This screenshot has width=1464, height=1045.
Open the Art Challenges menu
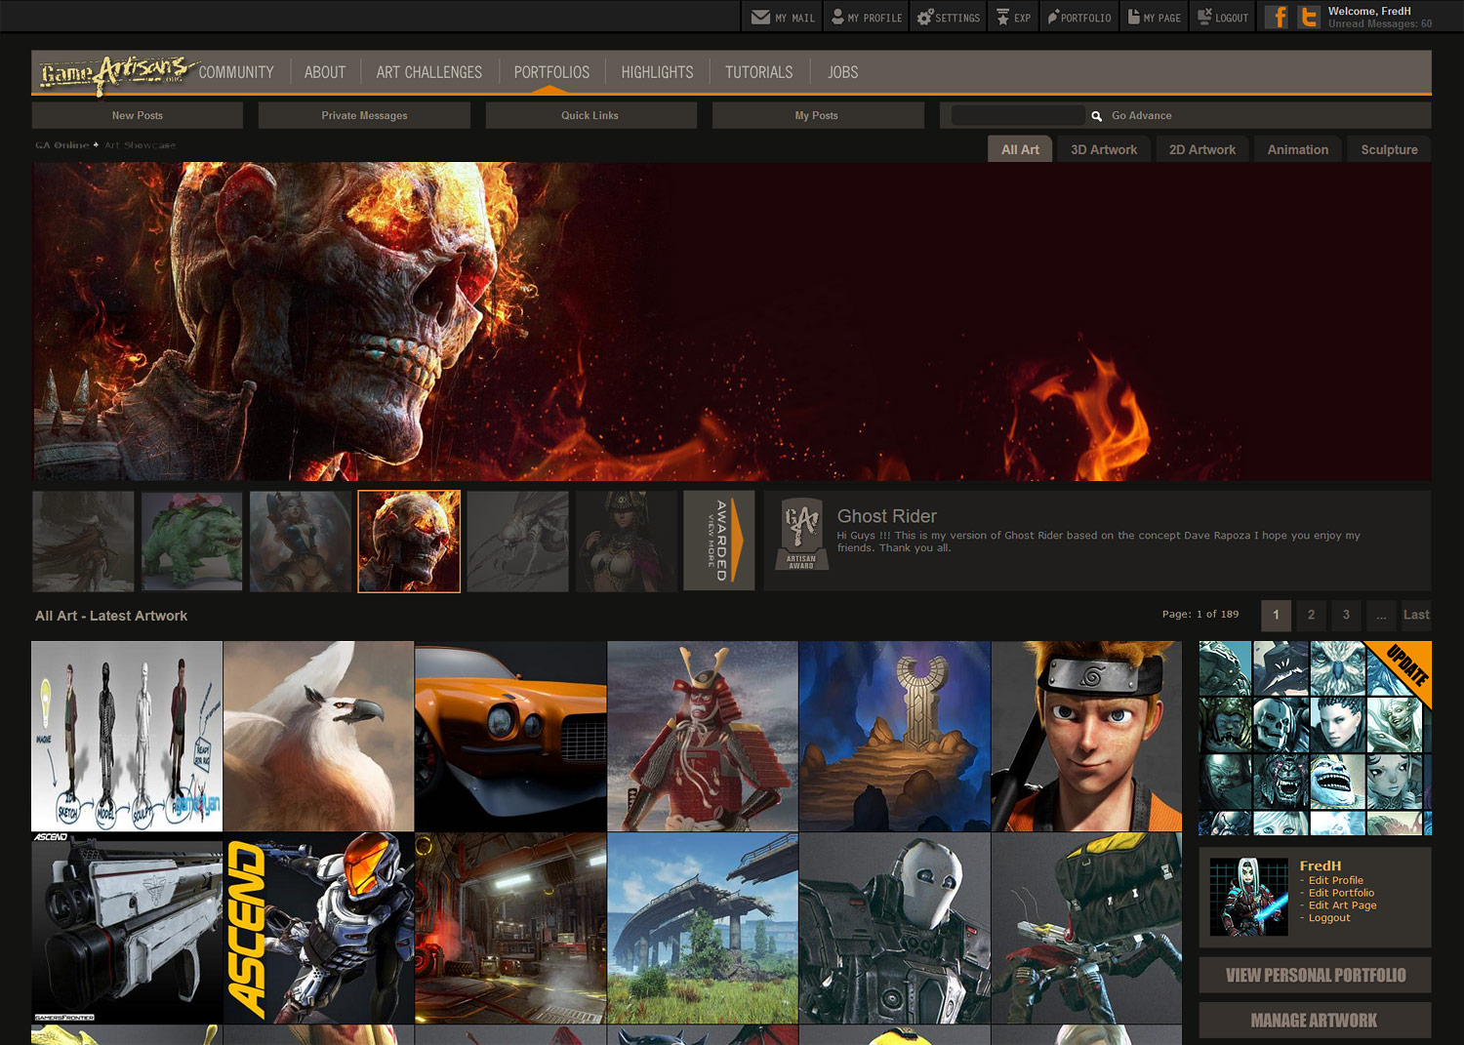(428, 72)
